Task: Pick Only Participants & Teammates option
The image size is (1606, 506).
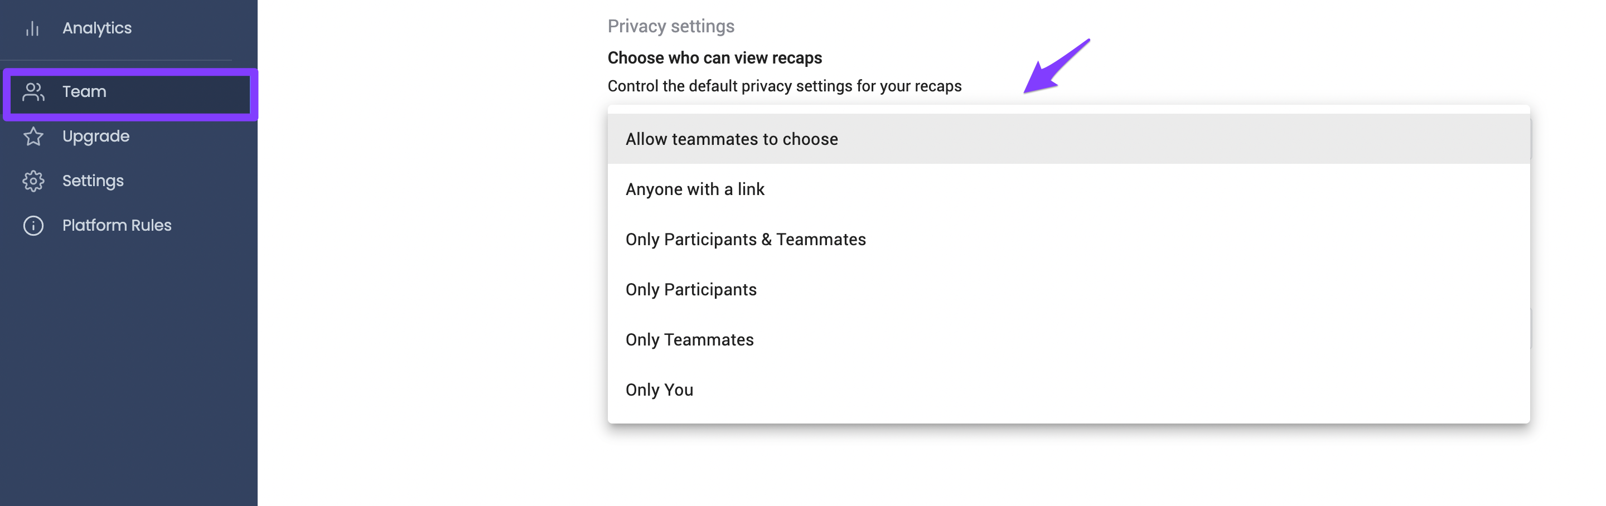Action: coord(1068,239)
